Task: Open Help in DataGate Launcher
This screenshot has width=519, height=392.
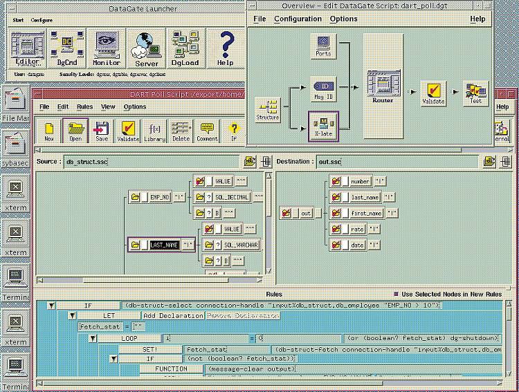Action: tap(226, 48)
